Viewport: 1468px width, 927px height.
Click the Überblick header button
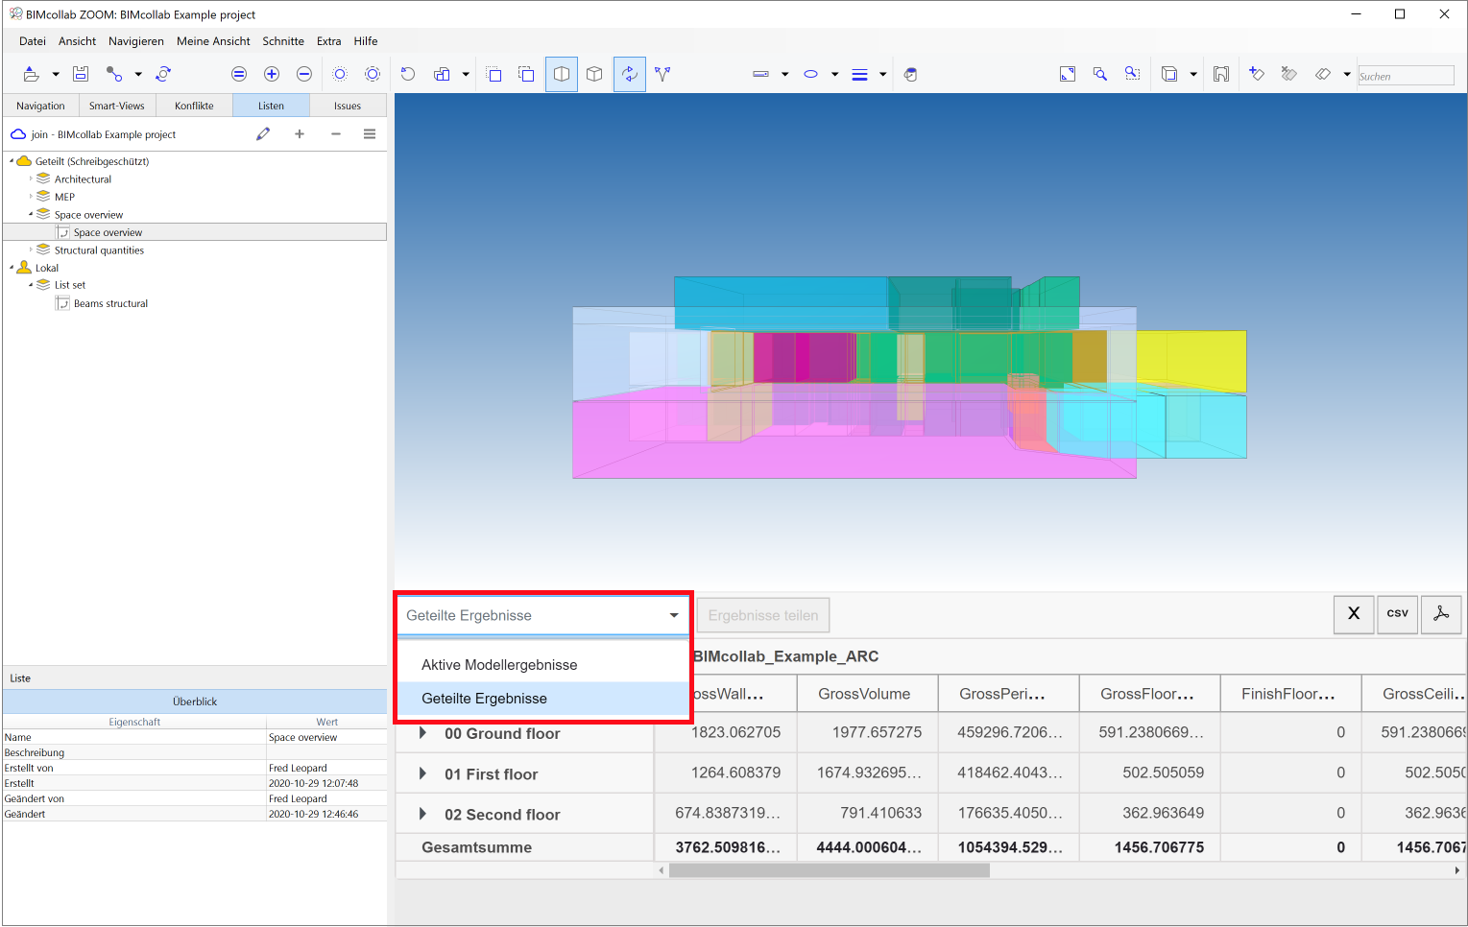pos(195,701)
